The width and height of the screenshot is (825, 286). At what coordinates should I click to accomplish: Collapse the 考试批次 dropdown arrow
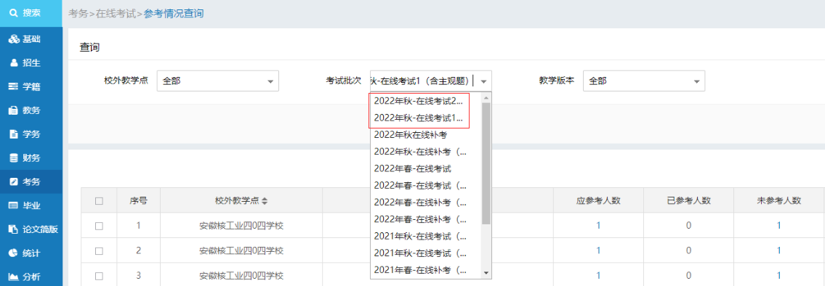click(x=485, y=81)
